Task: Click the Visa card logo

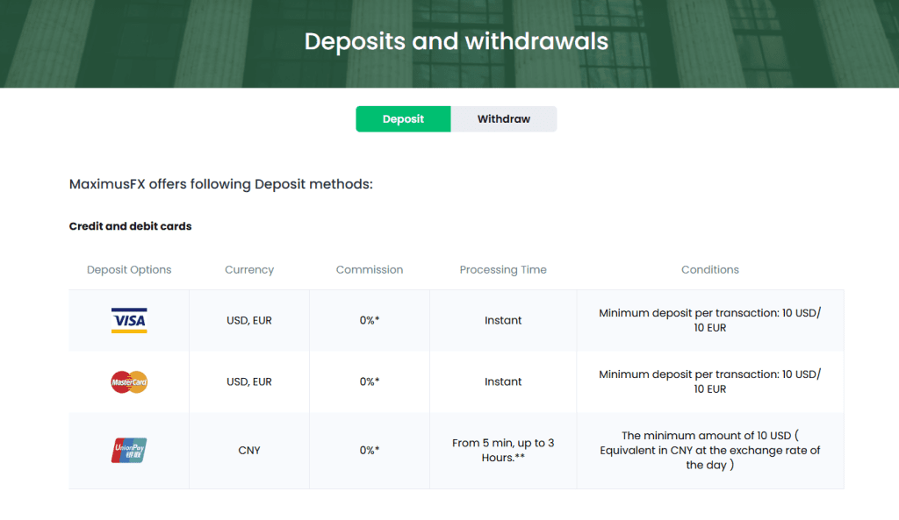Action: tap(129, 320)
